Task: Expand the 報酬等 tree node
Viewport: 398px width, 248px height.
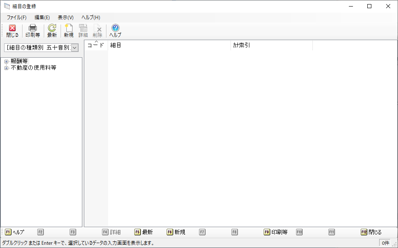Action: click(6, 61)
